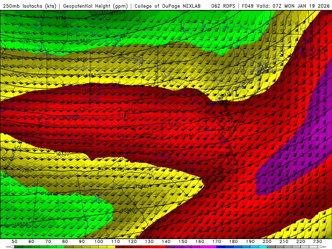
Task: Click the "07Z MON JAN 19 2026" valid time
Action: click(301, 6)
